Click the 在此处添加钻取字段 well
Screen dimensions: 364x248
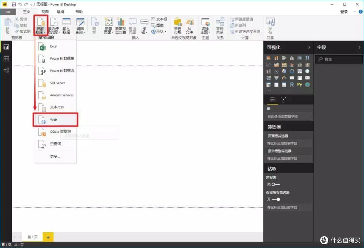(288, 208)
